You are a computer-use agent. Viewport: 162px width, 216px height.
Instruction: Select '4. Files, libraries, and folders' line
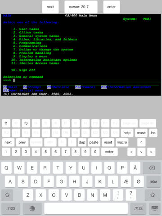coord(45,40)
